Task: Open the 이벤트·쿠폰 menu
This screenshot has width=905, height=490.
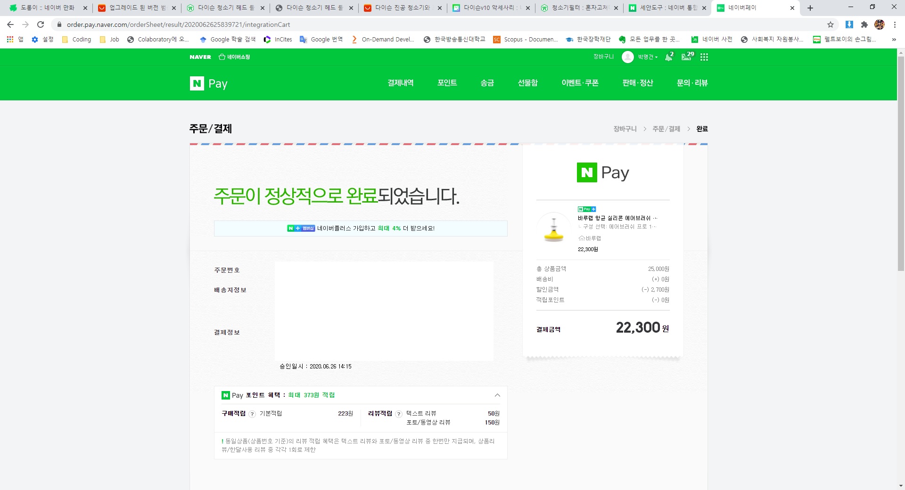Action: [580, 83]
